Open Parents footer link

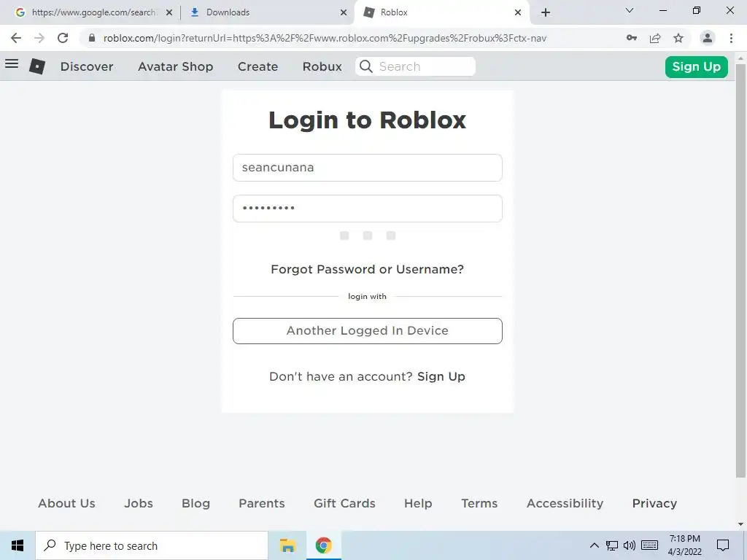coord(262,503)
